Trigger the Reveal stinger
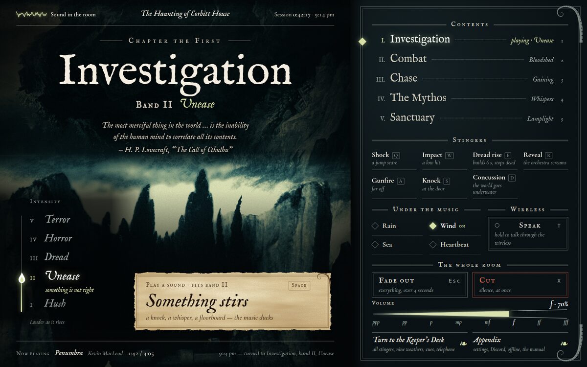Image resolution: width=587 pixels, height=367 pixels. (545, 159)
